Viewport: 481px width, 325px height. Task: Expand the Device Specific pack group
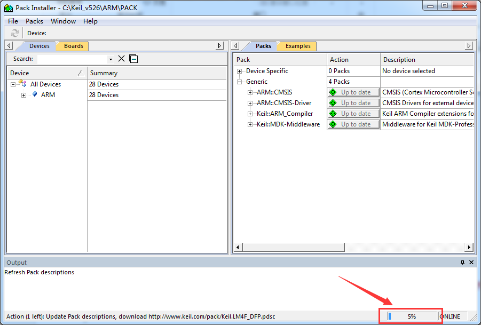click(239, 71)
